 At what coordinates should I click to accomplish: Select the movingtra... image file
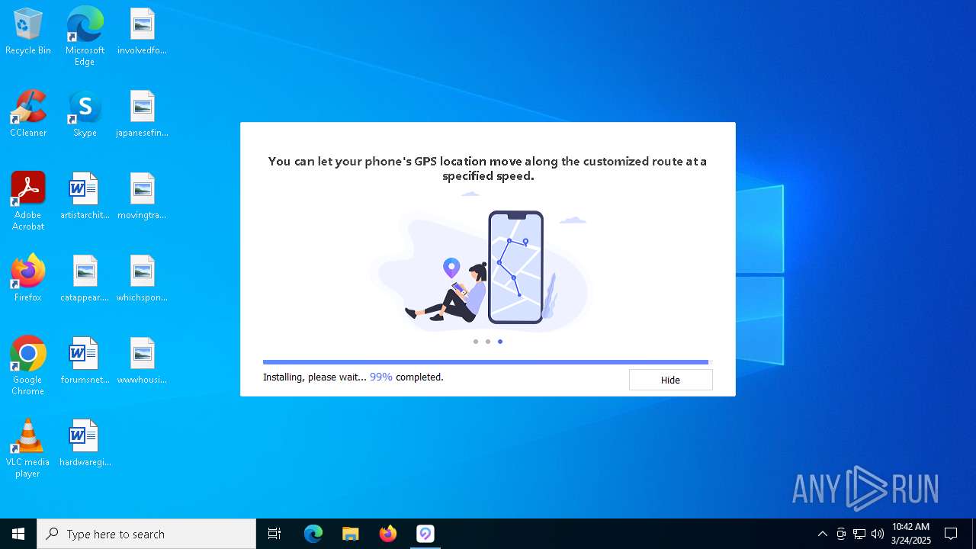142,196
